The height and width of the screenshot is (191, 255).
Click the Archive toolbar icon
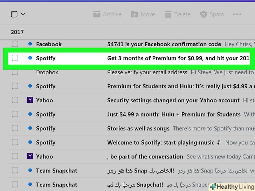(x=97, y=14)
